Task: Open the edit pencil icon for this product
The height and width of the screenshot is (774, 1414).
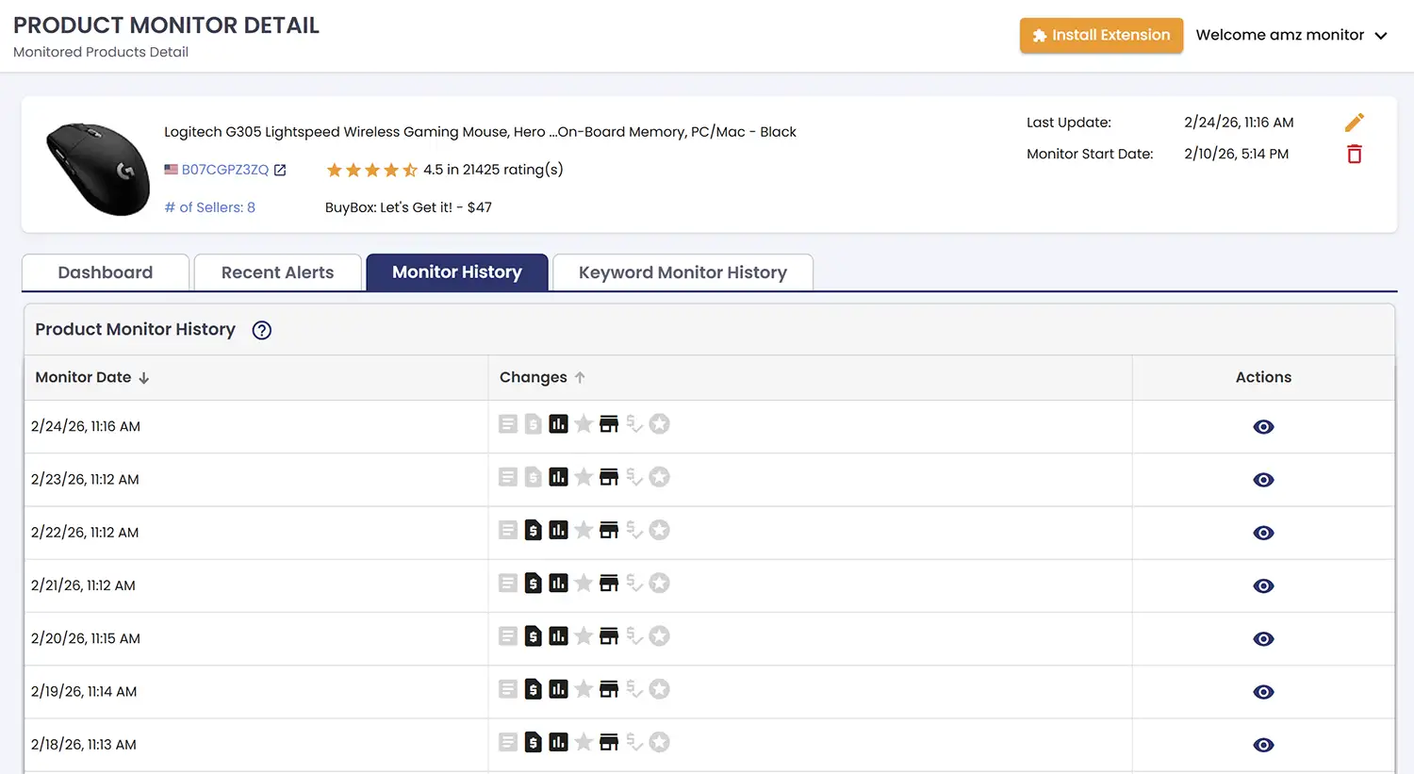Action: click(1355, 122)
